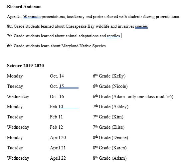Click the underlined word 'species'
The image size is (187, 164).
141,26
